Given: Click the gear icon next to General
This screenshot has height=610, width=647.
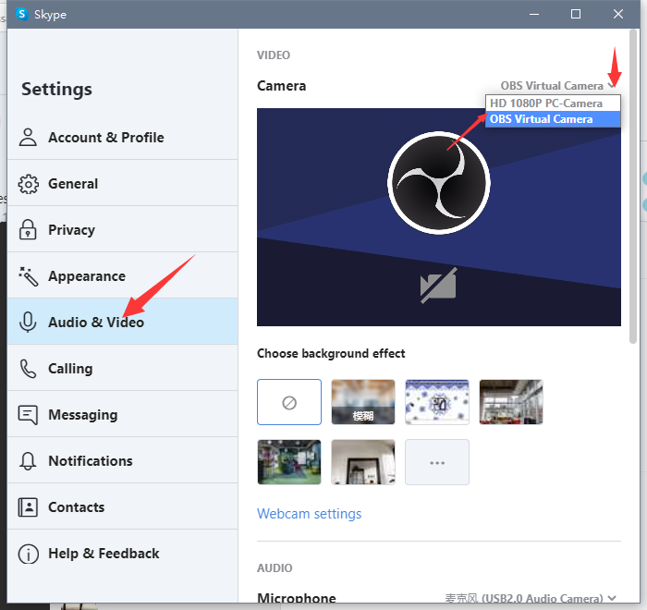Looking at the screenshot, I should point(28,184).
